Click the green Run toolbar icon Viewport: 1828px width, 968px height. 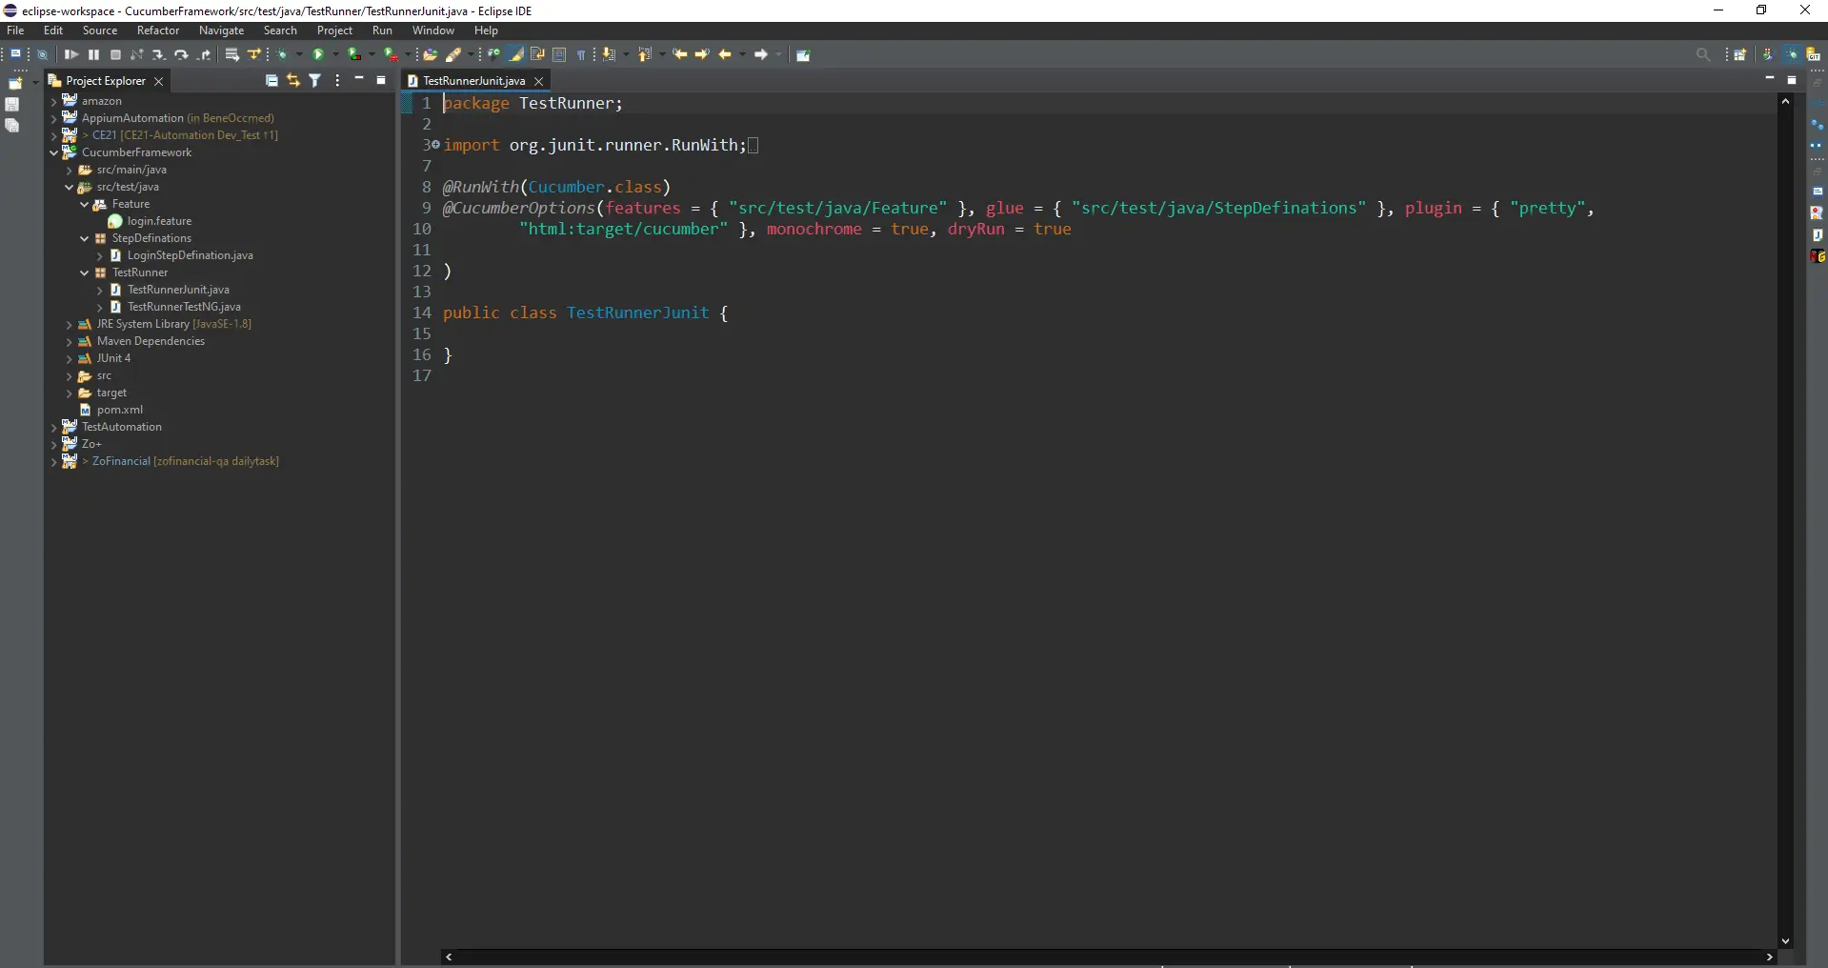point(318,54)
